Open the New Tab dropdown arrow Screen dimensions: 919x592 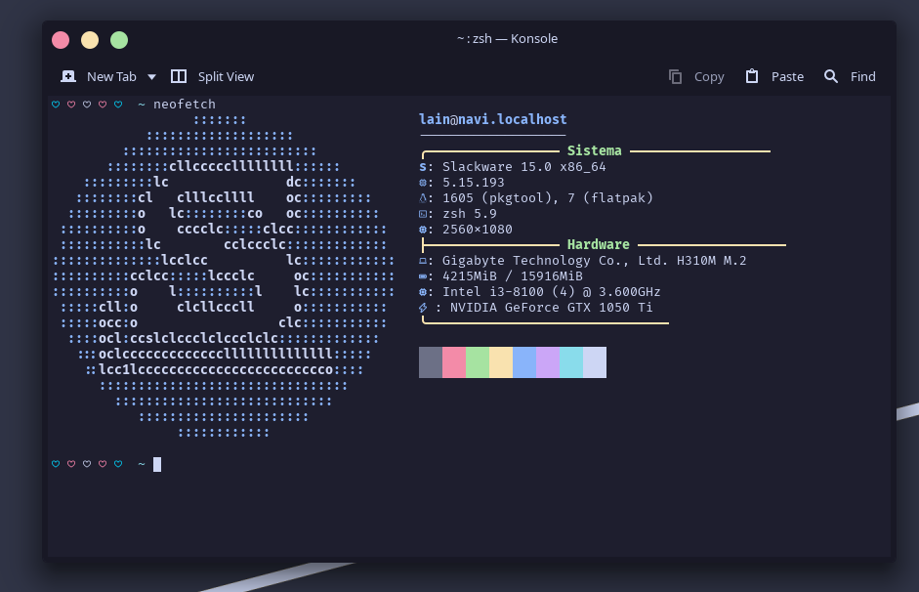pyautogui.click(x=151, y=76)
